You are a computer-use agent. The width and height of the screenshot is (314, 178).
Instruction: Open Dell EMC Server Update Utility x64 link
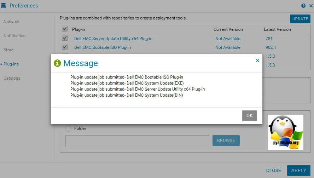tap(113, 39)
